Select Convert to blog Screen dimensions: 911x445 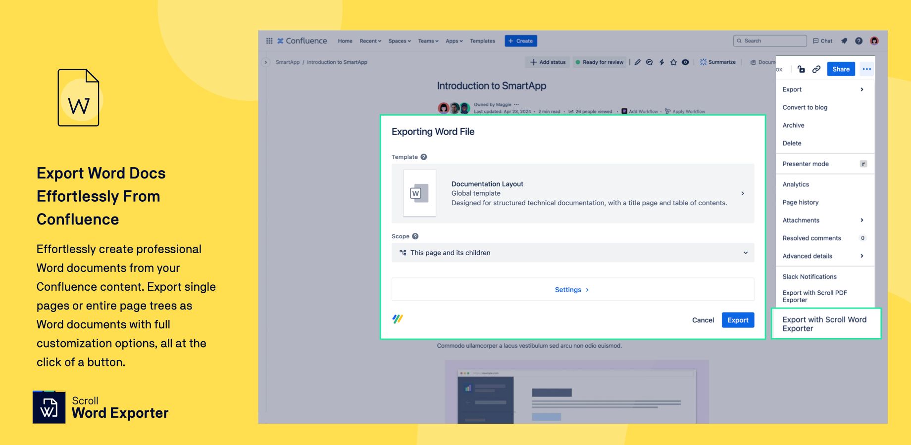(805, 107)
